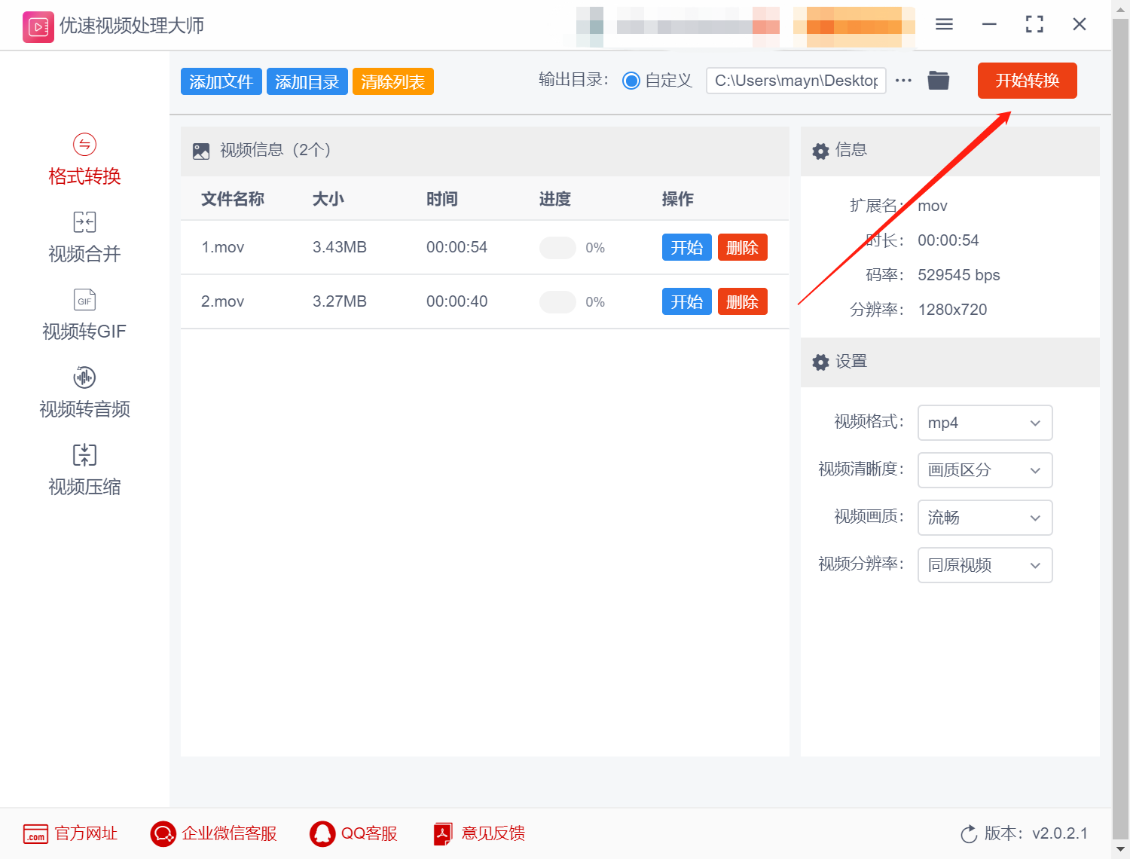Click the app logo in title bar
This screenshot has width=1130, height=859.
pyautogui.click(x=38, y=27)
